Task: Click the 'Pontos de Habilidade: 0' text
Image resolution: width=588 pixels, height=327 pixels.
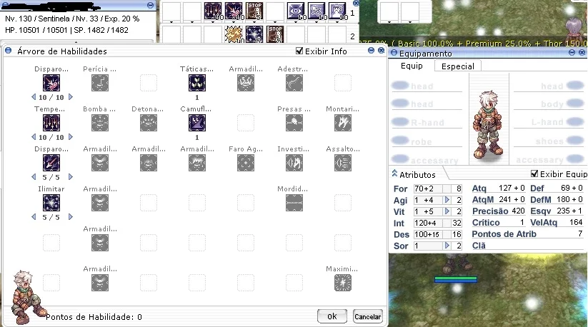Action: tap(94, 317)
